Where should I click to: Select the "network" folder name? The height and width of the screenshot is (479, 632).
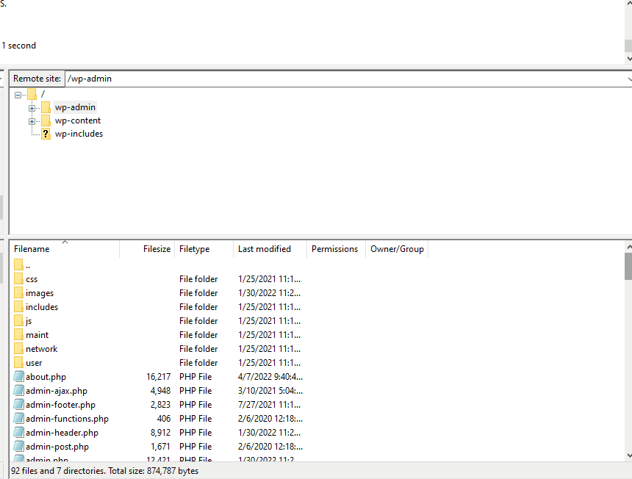click(41, 349)
